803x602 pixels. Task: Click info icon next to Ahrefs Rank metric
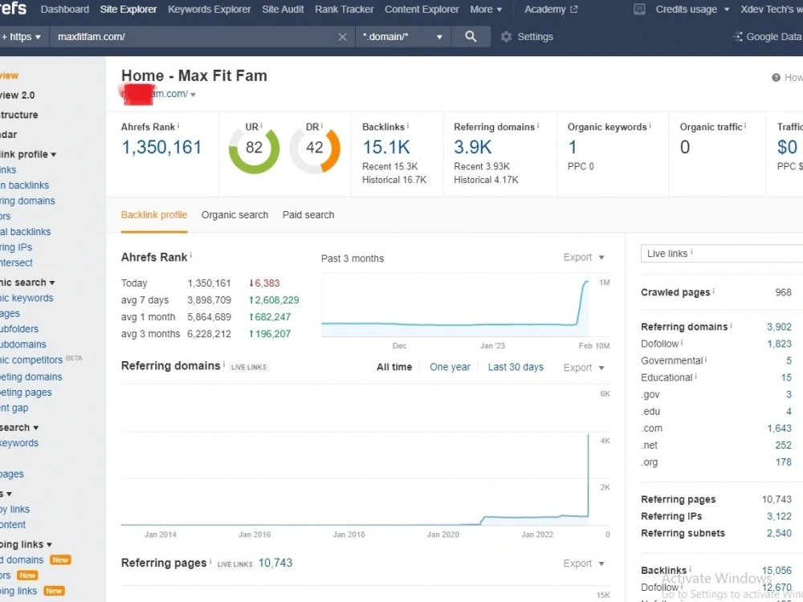click(x=178, y=125)
